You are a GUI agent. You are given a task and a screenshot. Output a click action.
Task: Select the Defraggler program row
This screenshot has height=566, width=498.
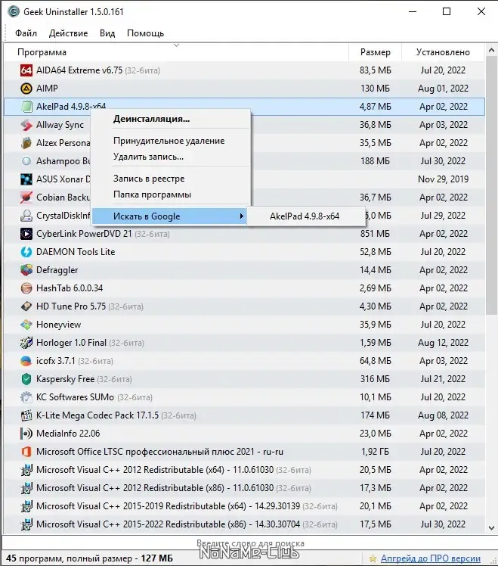pos(244,269)
